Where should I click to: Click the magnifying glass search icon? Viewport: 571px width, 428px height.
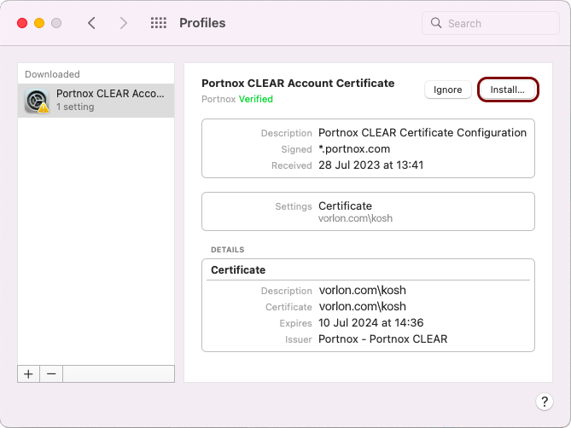point(436,23)
